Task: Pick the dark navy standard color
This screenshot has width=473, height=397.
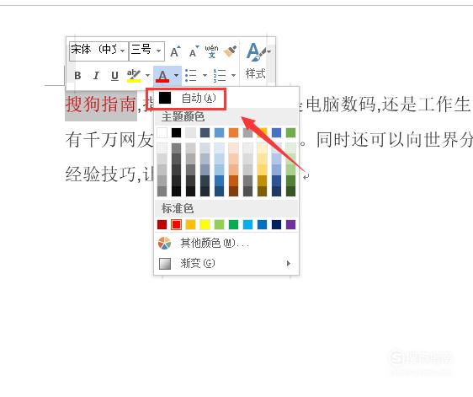Action: (x=276, y=224)
